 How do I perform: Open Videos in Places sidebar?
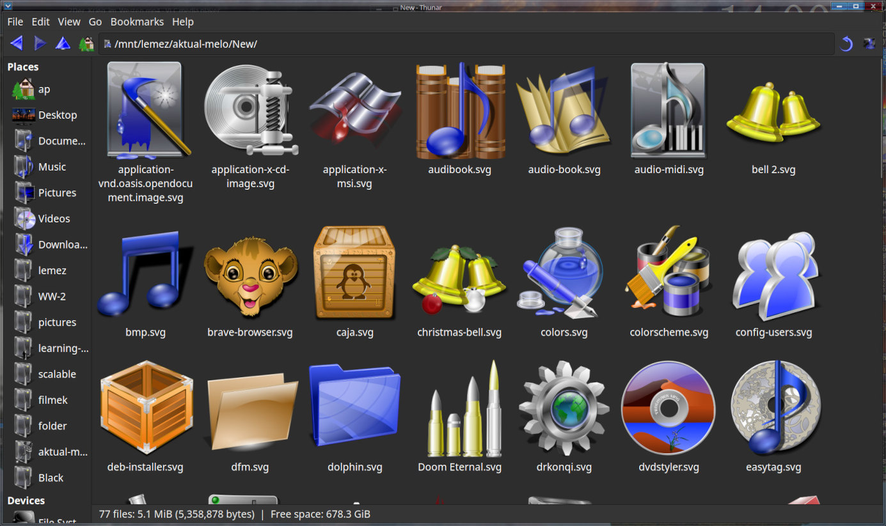[46, 219]
